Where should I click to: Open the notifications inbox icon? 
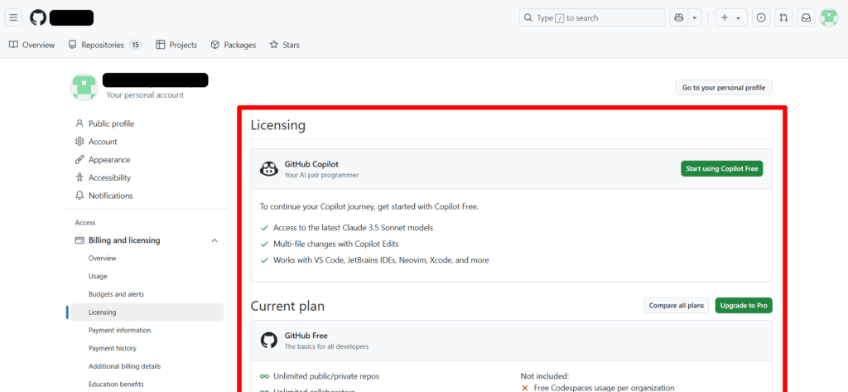[x=806, y=18]
